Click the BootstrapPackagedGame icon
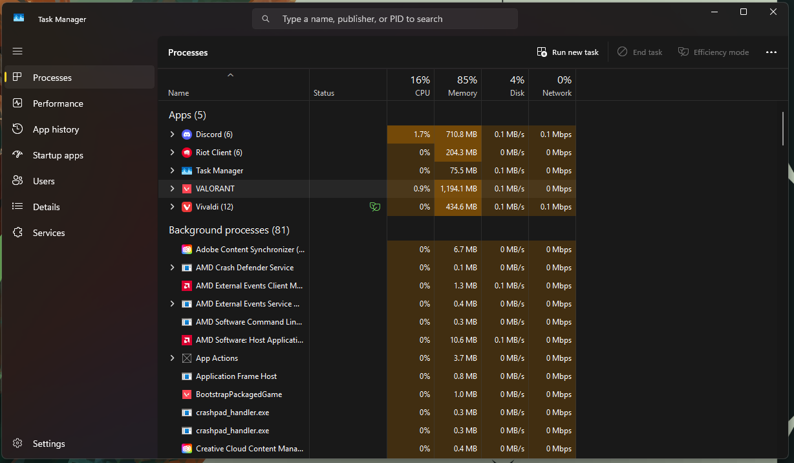This screenshot has height=463, width=794. point(187,394)
